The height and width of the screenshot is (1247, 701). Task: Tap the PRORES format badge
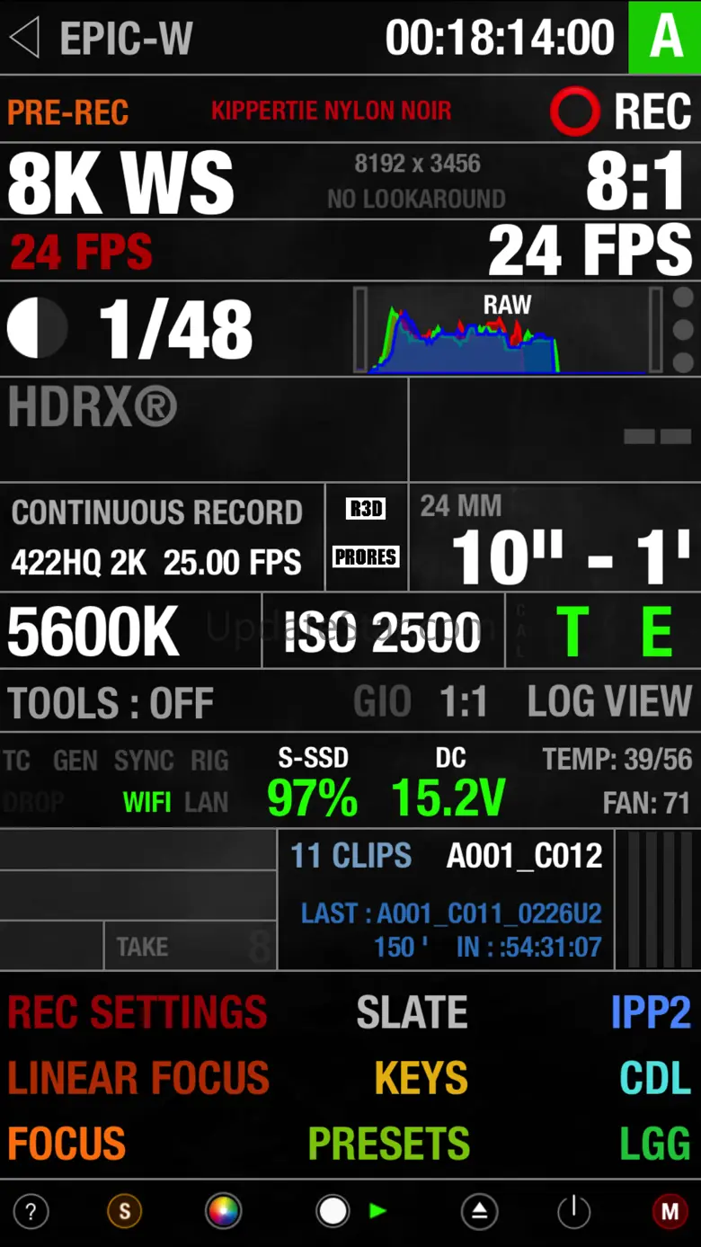(365, 557)
